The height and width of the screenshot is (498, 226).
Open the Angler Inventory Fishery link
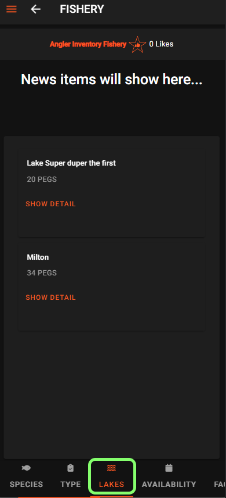pos(88,45)
